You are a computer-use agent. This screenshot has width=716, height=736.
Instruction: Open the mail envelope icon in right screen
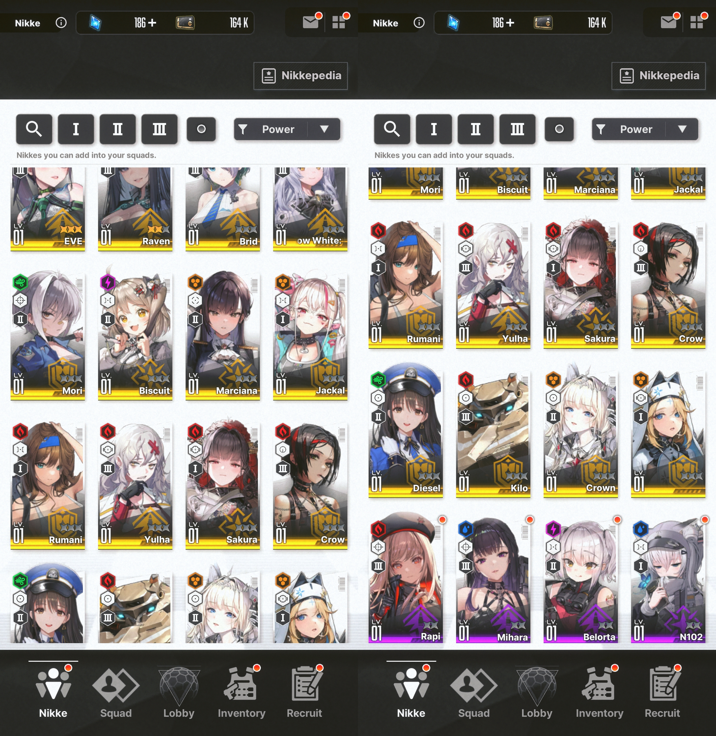669,22
